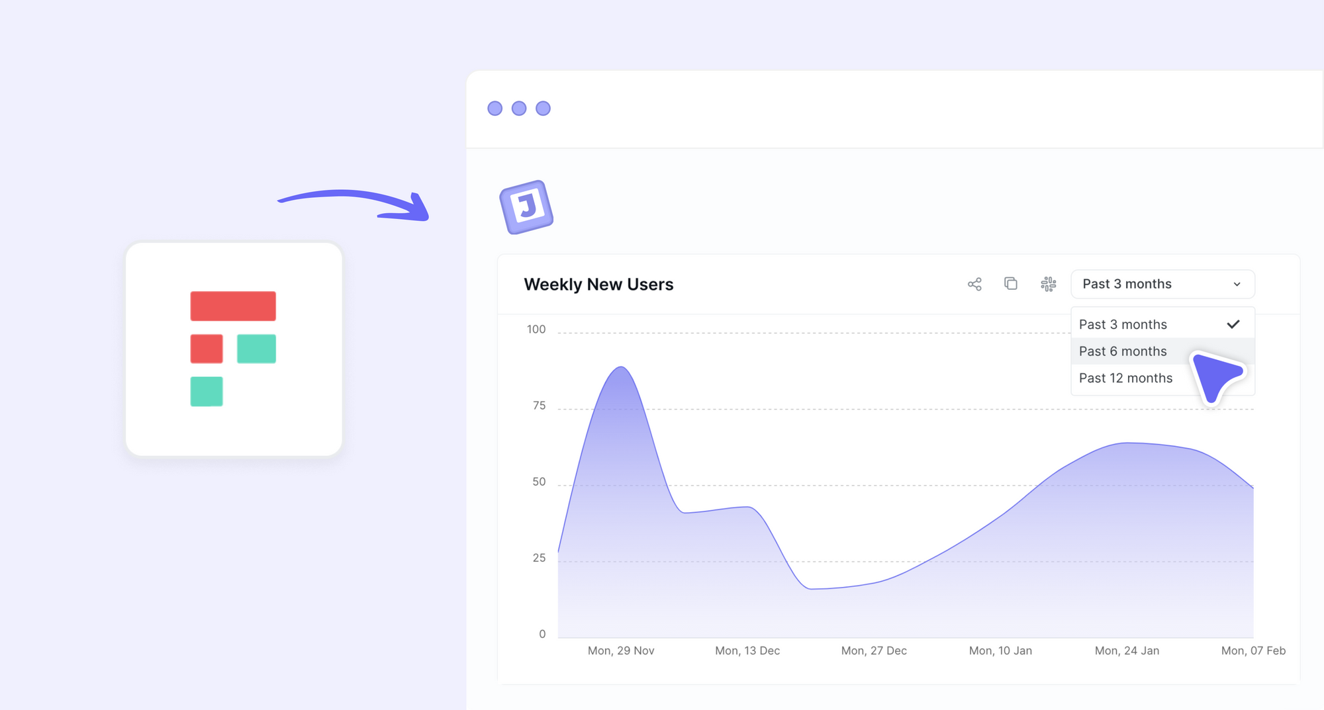Click the second window control dot
This screenshot has width=1324, height=710.
(x=519, y=109)
